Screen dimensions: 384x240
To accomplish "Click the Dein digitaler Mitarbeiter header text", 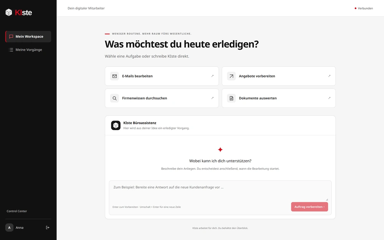I will (86, 8).
